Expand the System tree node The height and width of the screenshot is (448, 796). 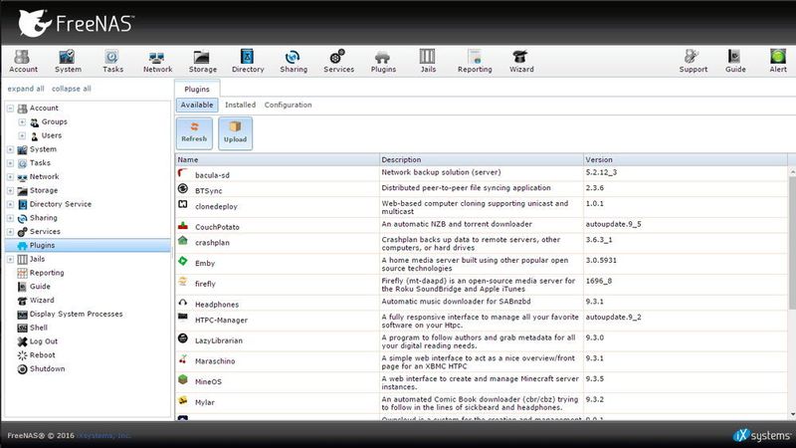pos(10,149)
